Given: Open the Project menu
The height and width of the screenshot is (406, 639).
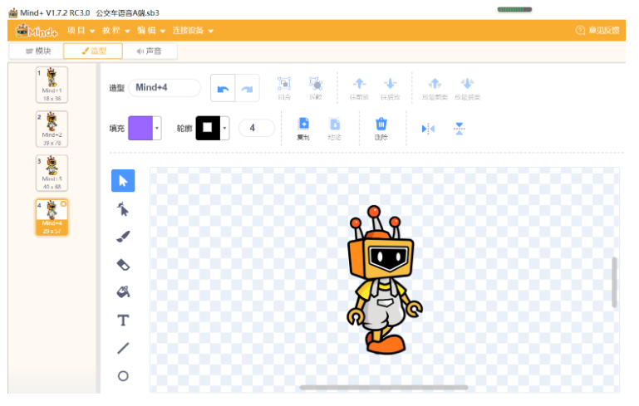Looking at the screenshot, I should pyautogui.click(x=81, y=31).
